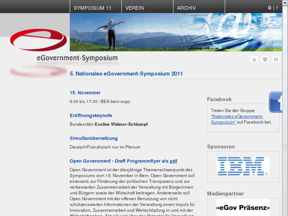Click the IBM sponsor logo
The width and height of the screenshot is (288, 216).
click(242, 166)
